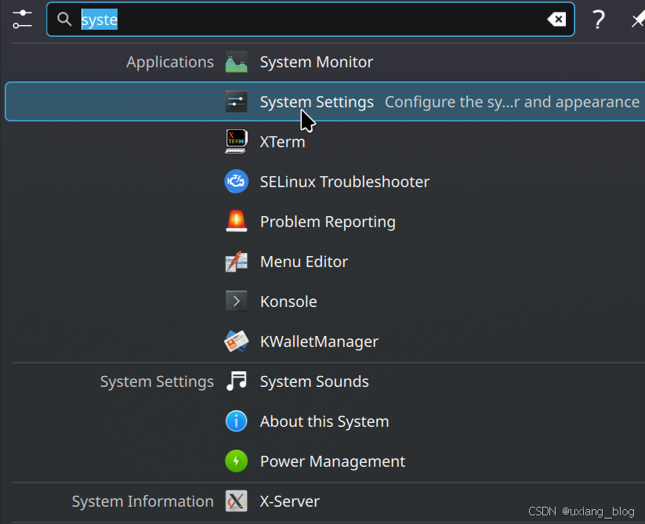Open the Menu Editor result
This screenshot has width=645, height=524.
304,262
